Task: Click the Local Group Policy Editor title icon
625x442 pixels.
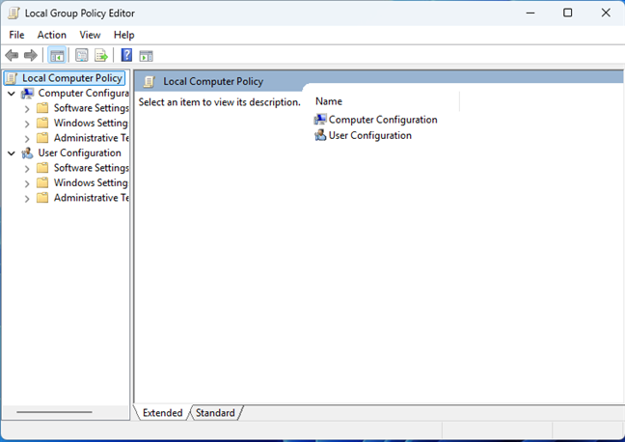Action: pyautogui.click(x=14, y=14)
